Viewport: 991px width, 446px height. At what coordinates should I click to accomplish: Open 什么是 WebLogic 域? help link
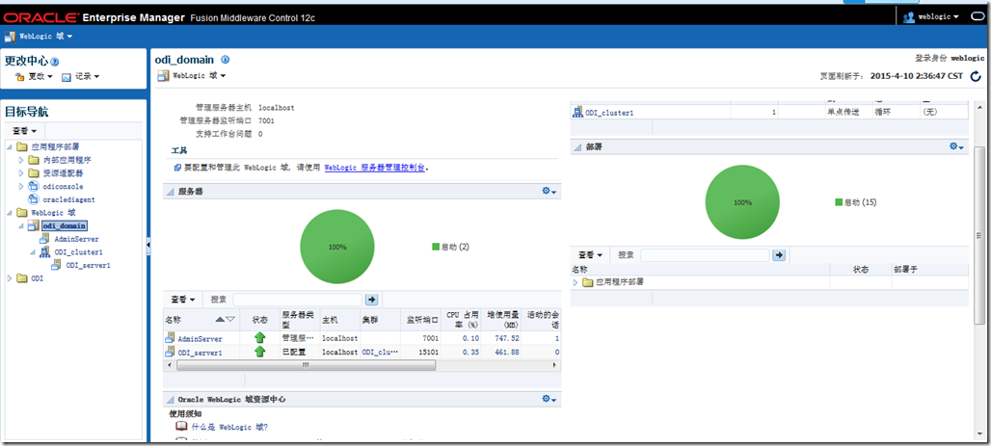(x=229, y=427)
